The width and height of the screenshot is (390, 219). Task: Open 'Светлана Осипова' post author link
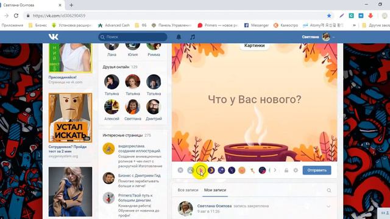point(214,206)
